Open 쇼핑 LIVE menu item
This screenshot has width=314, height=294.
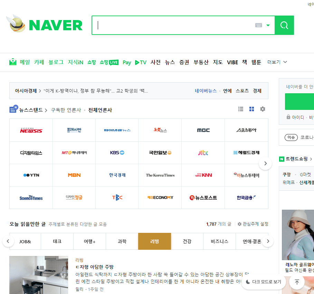click(x=109, y=62)
